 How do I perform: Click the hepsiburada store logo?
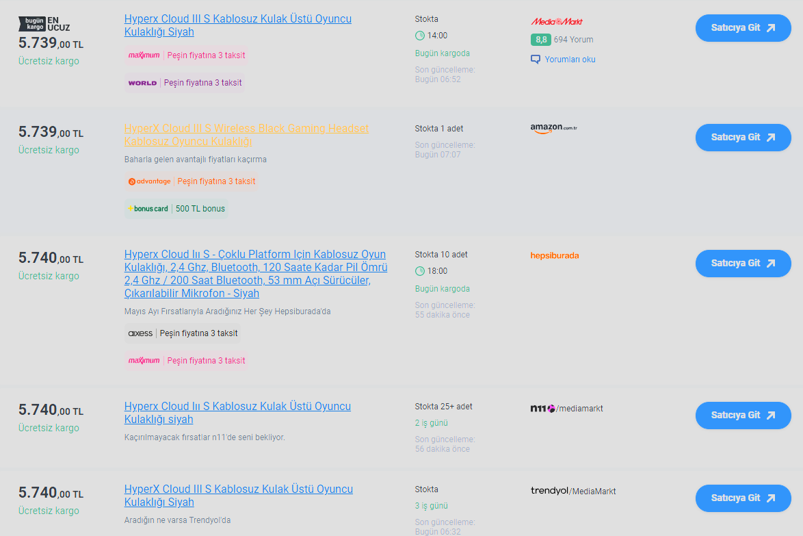coord(555,255)
